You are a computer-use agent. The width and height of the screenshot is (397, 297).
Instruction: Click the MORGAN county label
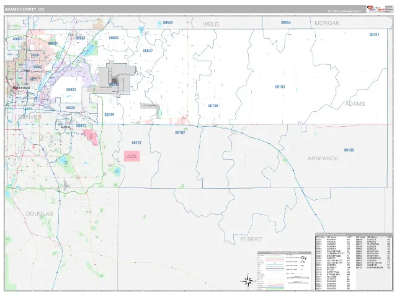[x=327, y=23]
